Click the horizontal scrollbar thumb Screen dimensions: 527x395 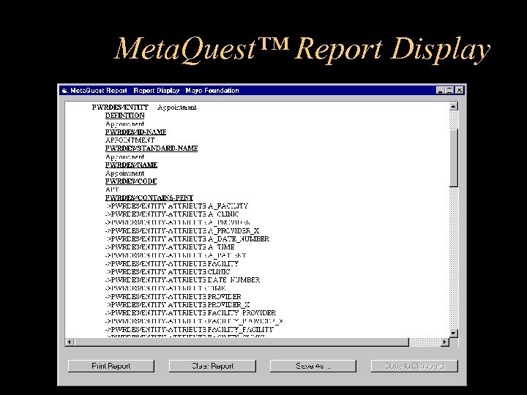(x=242, y=342)
